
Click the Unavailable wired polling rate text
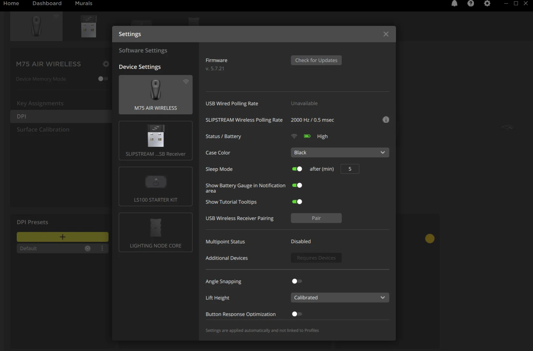pyautogui.click(x=304, y=104)
